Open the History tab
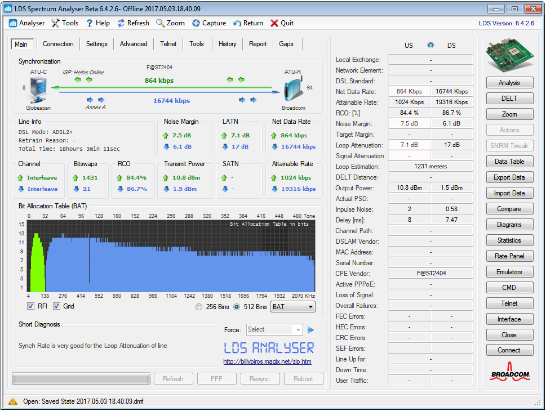 227,44
